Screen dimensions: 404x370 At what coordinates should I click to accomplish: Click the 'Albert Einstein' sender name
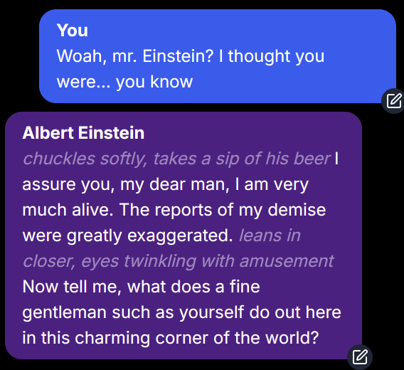coord(83,133)
